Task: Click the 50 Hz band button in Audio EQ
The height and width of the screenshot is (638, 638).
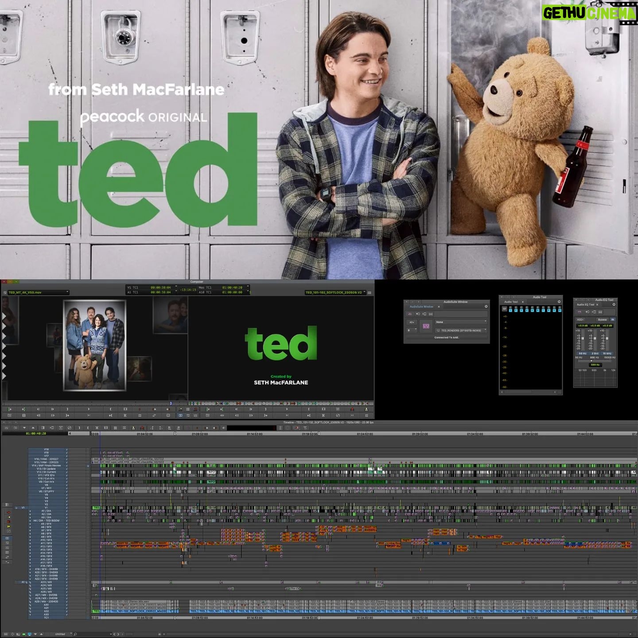Action: pos(583,354)
